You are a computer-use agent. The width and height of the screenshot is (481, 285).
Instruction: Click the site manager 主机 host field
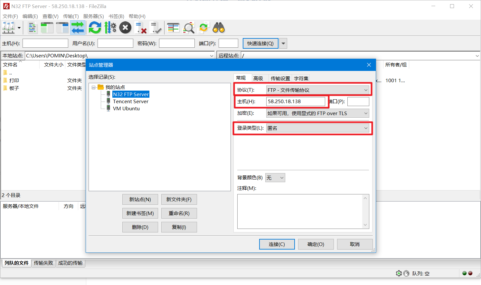coord(296,101)
